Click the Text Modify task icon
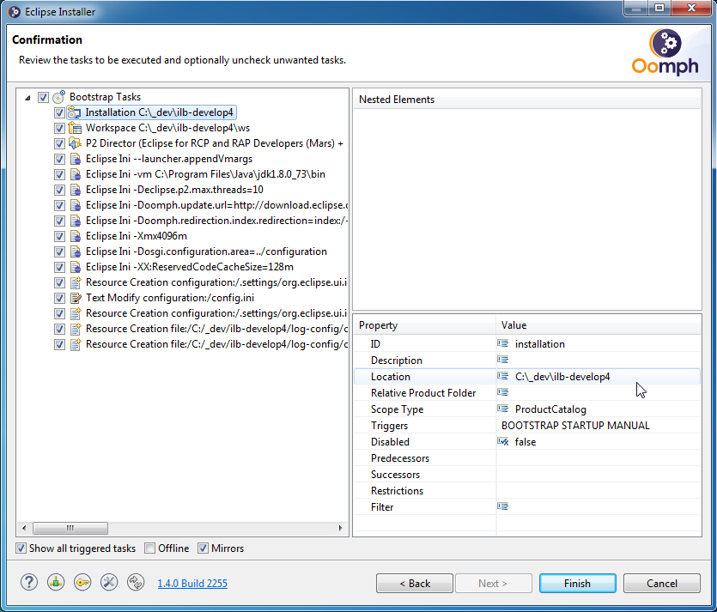 pos(76,298)
